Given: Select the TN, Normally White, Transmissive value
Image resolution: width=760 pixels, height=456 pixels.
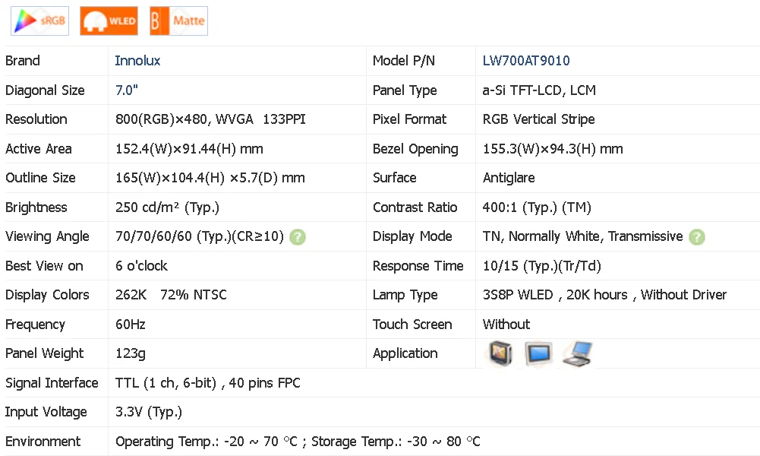Looking at the screenshot, I should (582, 236).
